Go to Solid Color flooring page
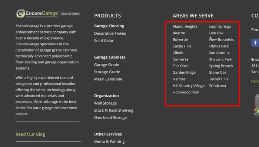Image resolution: width=259 pixels, height=147 pixels. (x=104, y=41)
